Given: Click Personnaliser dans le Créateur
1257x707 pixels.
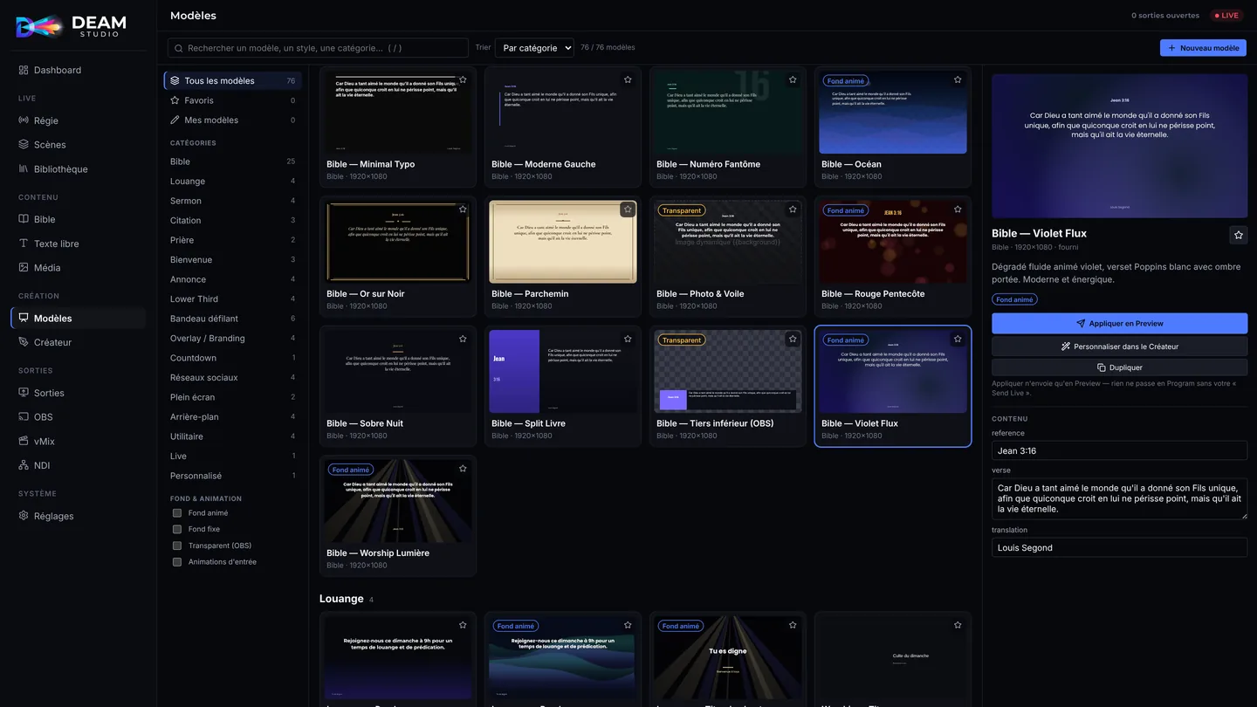Looking at the screenshot, I should point(1119,347).
